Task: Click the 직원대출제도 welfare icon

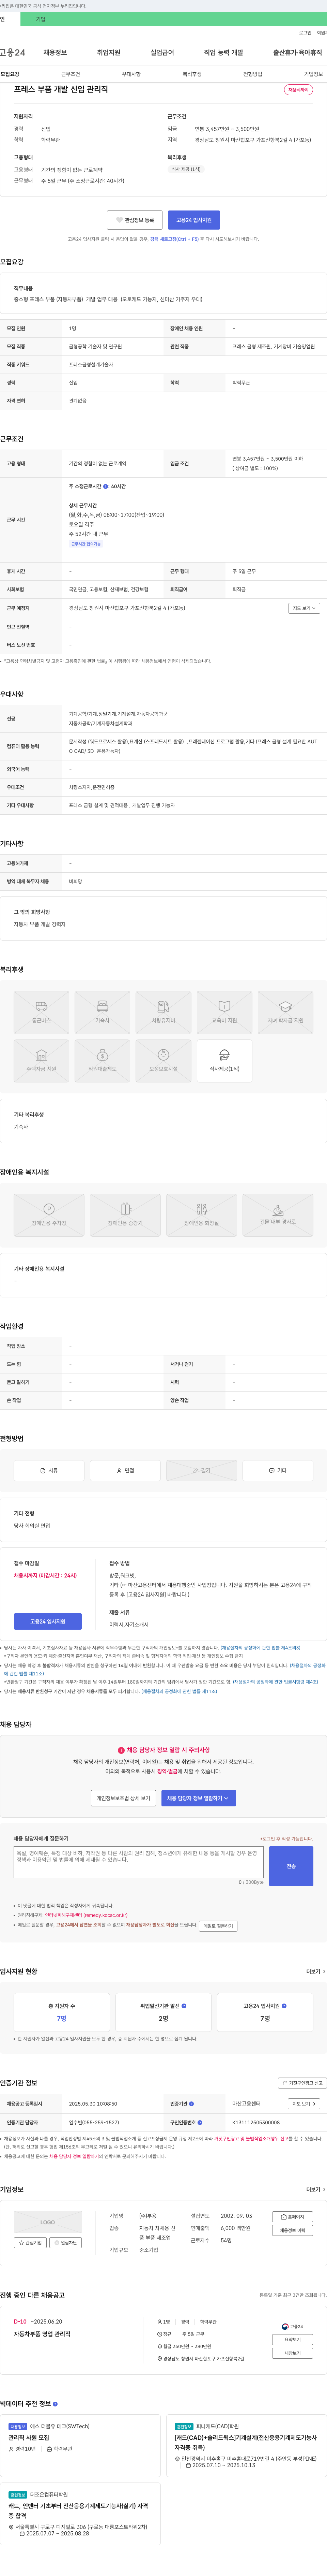Action: (x=102, y=1061)
